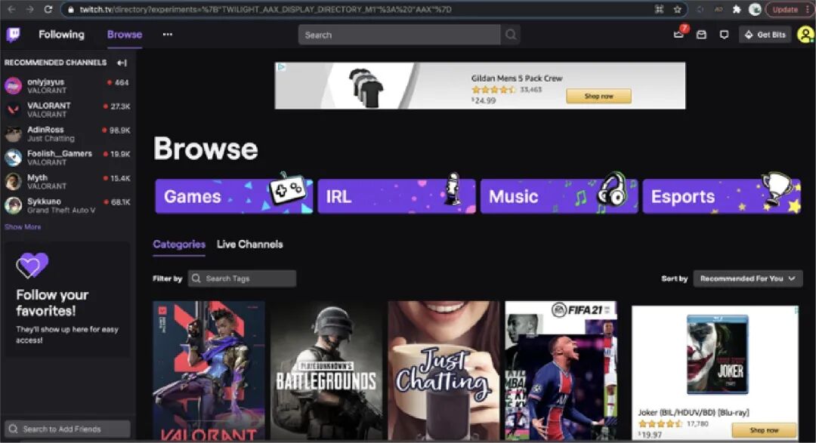
Task: Click browser forward arrow
Action: [29, 9]
